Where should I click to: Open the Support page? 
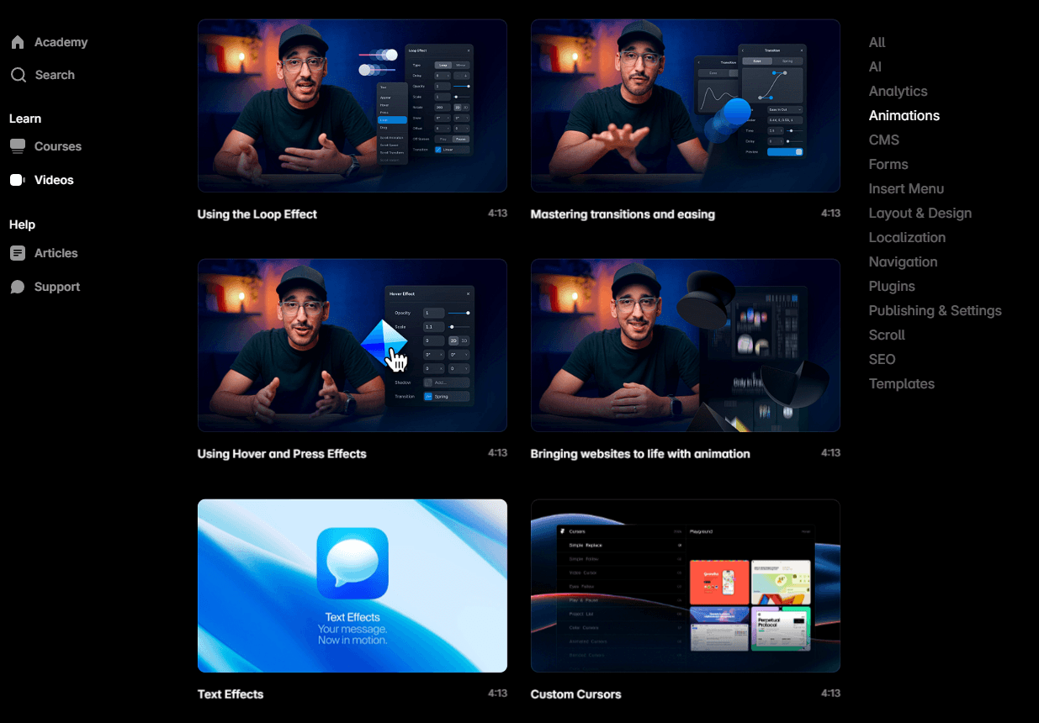coord(57,287)
